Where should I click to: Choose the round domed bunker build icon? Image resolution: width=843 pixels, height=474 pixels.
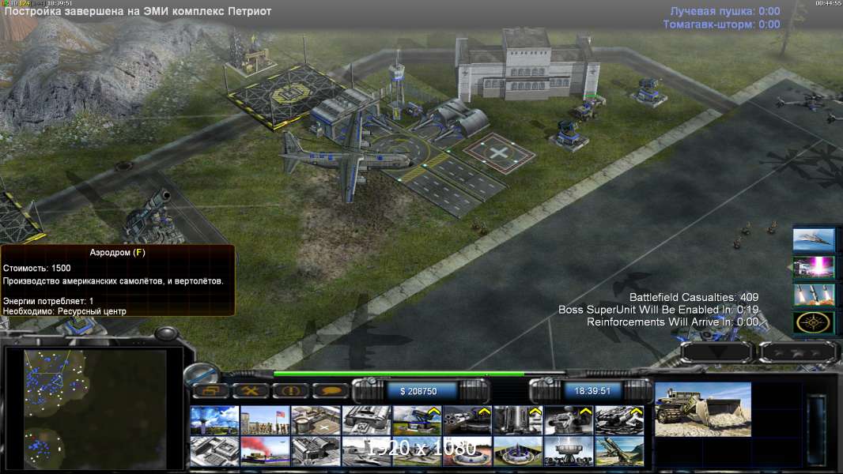(467, 451)
